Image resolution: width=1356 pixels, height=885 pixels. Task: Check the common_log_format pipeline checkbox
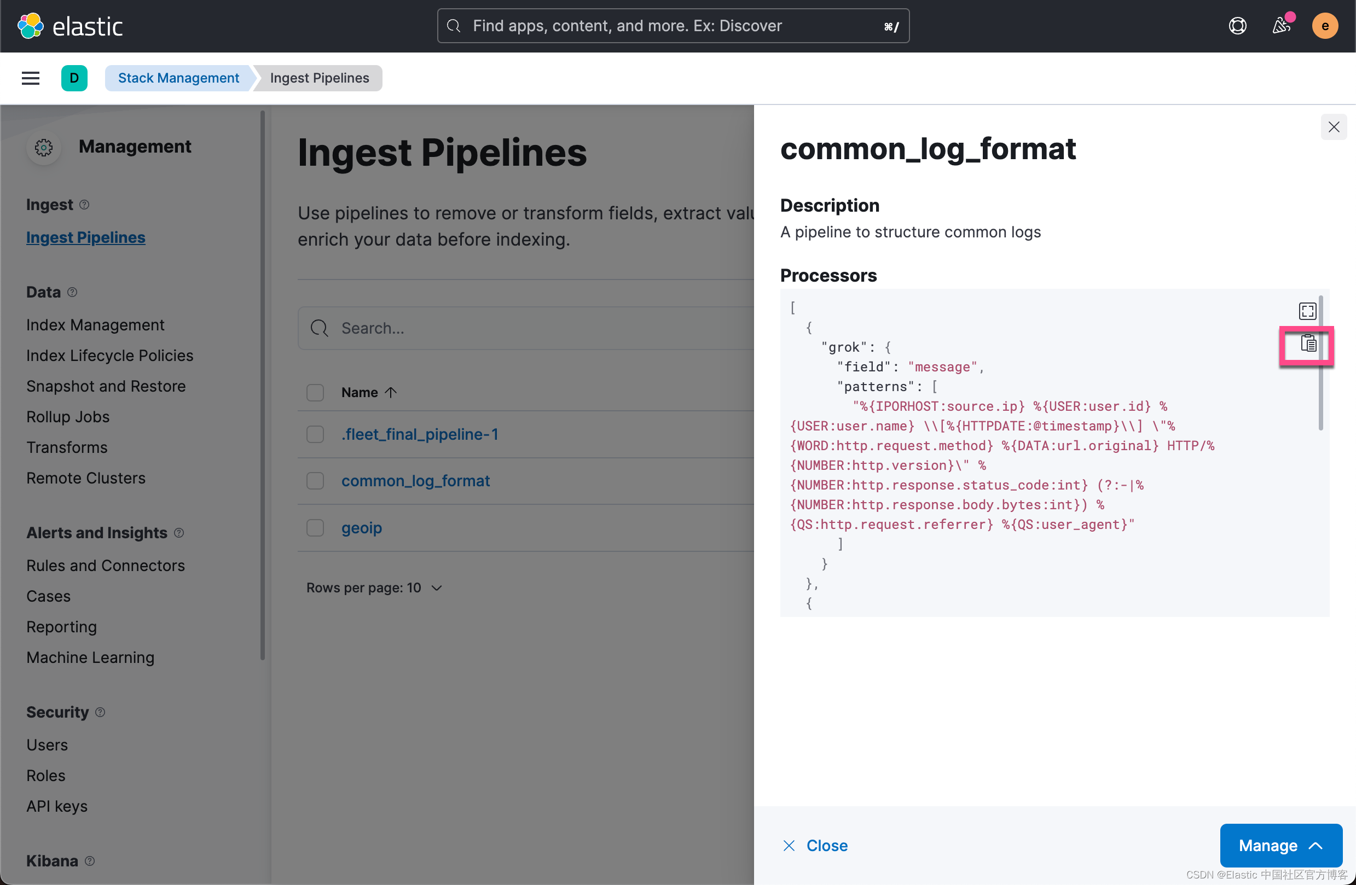click(315, 481)
